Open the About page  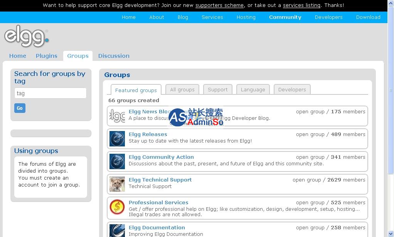point(157,17)
